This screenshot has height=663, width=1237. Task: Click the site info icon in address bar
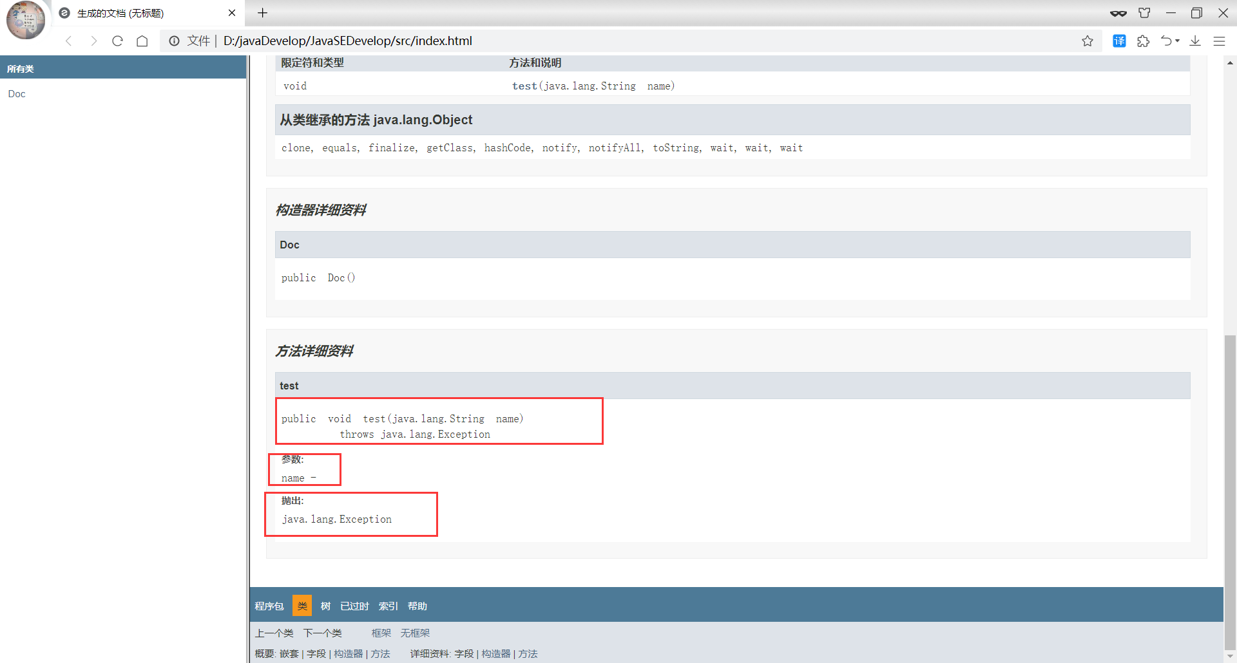pyautogui.click(x=174, y=41)
